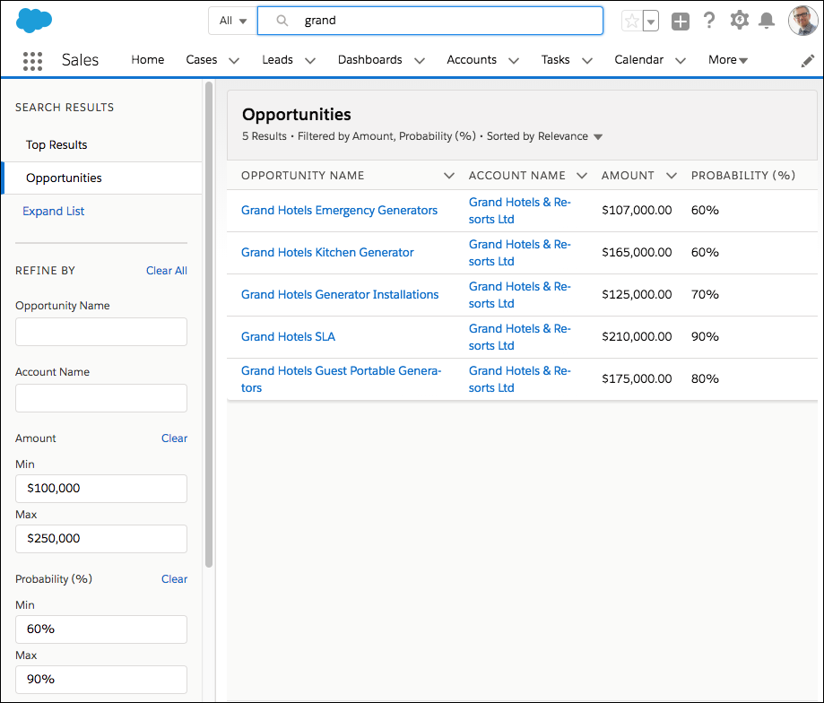Open the setup gear icon
Screen dimensions: 824x703
click(739, 21)
